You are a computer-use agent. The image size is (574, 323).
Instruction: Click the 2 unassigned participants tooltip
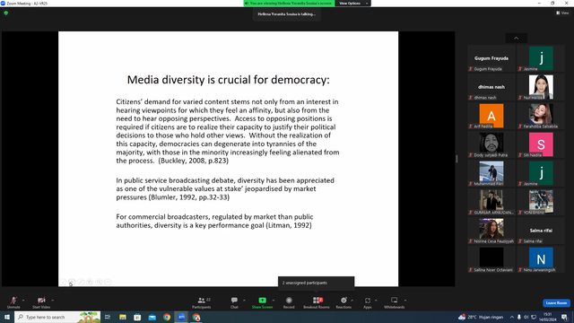(x=316, y=283)
